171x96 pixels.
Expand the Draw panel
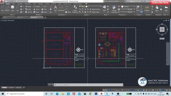pyautogui.click(x=12, y=15)
